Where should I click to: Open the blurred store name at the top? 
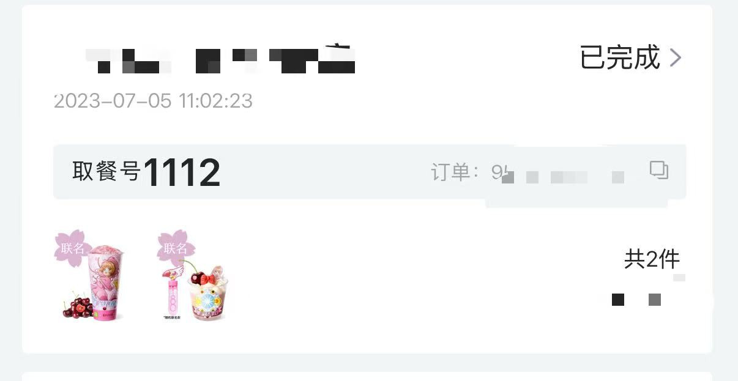(x=220, y=59)
